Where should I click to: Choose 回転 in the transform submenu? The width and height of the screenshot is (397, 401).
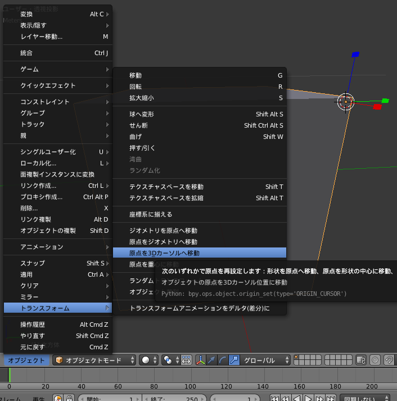tap(200, 87)
